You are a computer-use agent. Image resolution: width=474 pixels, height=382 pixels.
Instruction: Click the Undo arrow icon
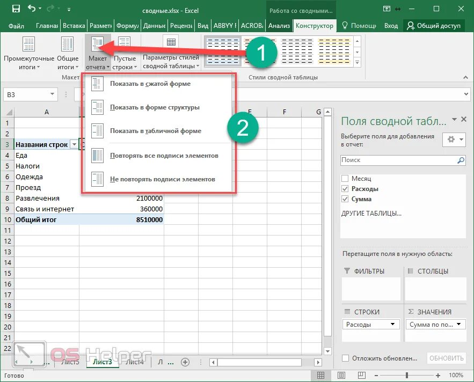point(32,9)
